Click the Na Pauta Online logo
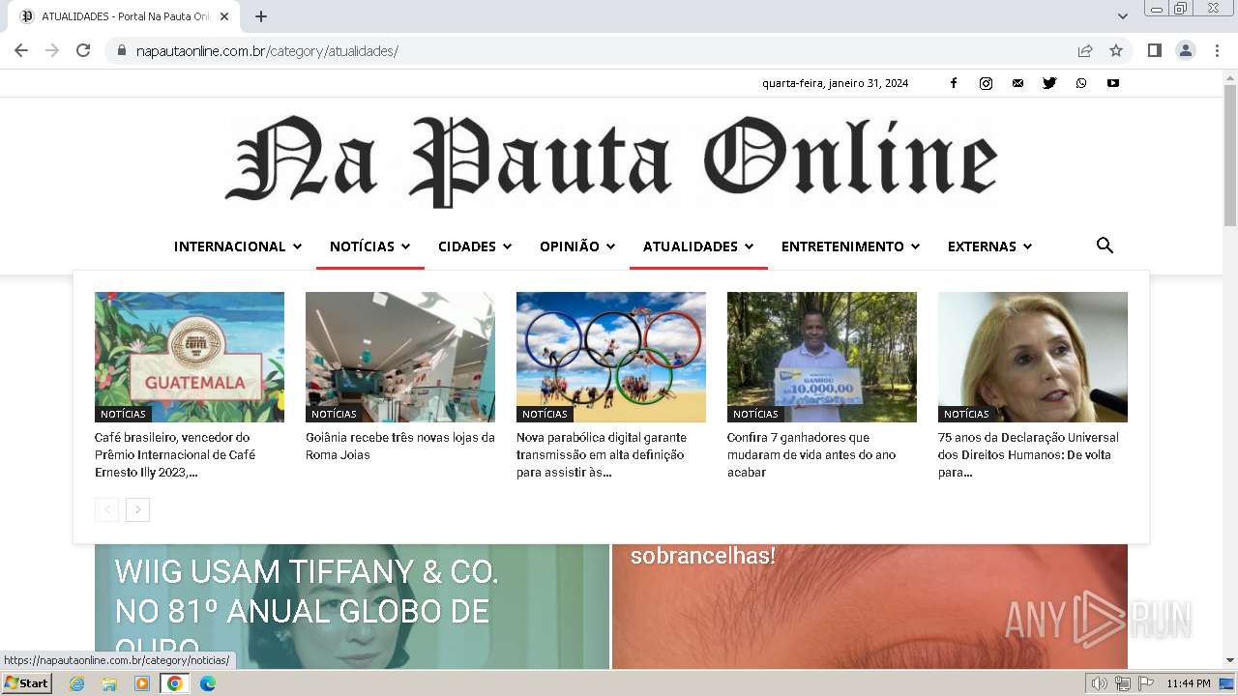This screenshot has width=1238, height=696. [x=611, y=160]
